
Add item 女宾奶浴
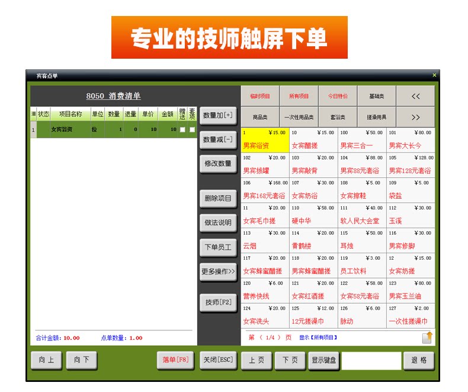click(x=313, y=190)
